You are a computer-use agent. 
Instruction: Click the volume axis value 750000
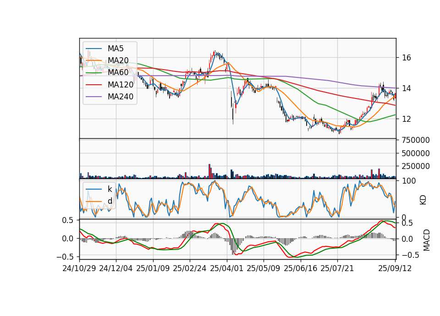click(x=416, y=140)
